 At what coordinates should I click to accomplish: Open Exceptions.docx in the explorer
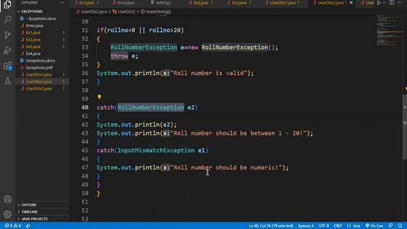click(41, 60)
